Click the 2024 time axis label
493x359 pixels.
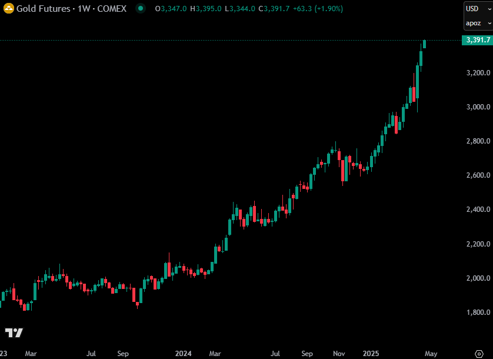[x=184, y=354]
